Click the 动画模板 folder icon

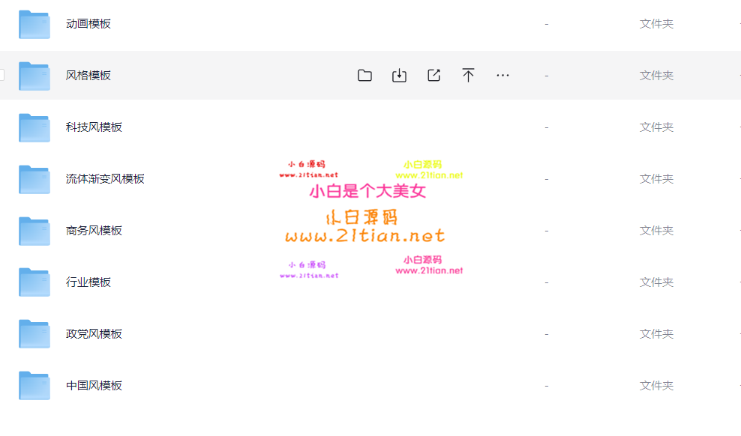[34, 25]
